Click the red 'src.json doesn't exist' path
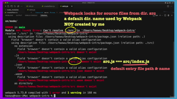The height and width of the screenshot is (99, 177). (x=61, y=71)
